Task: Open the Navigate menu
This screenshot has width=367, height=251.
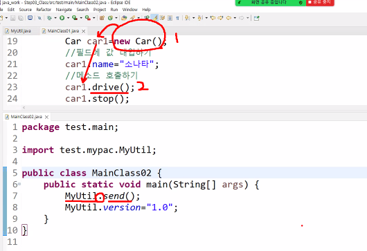Action: tap(64, 10)
